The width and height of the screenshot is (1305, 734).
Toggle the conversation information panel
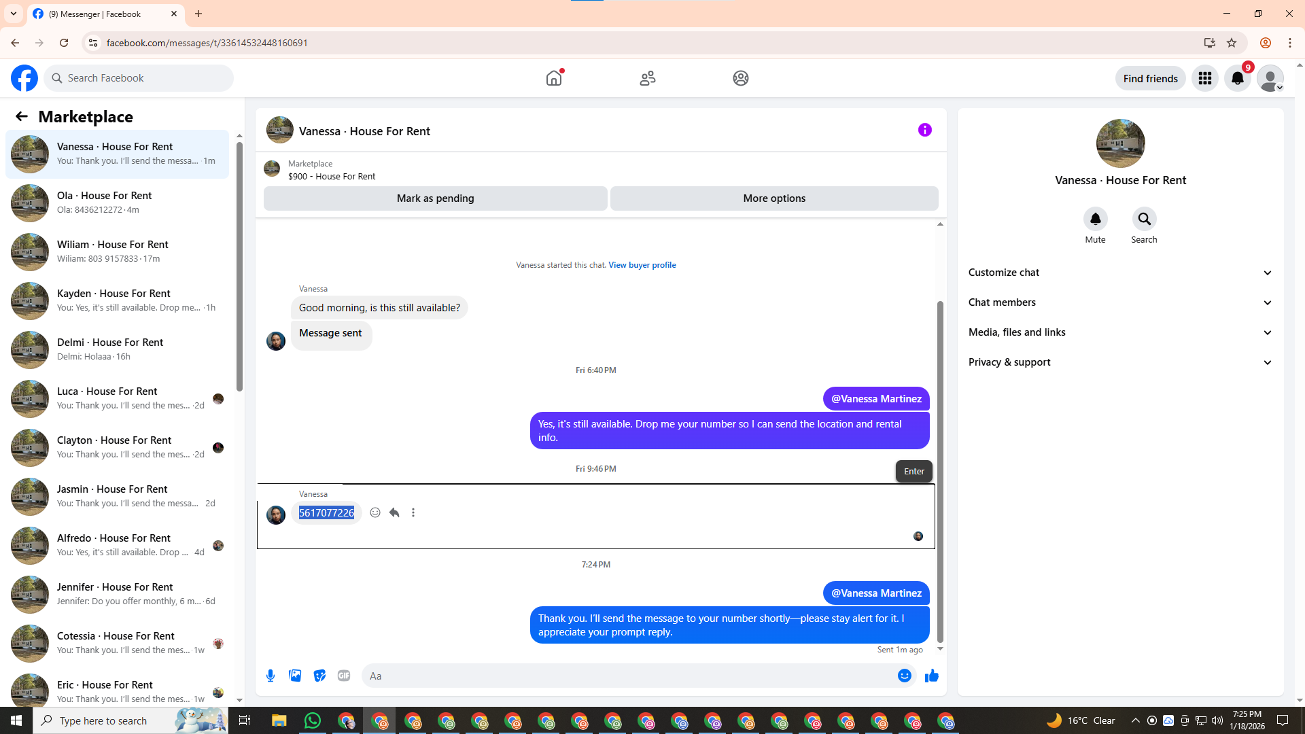point(924,130)
